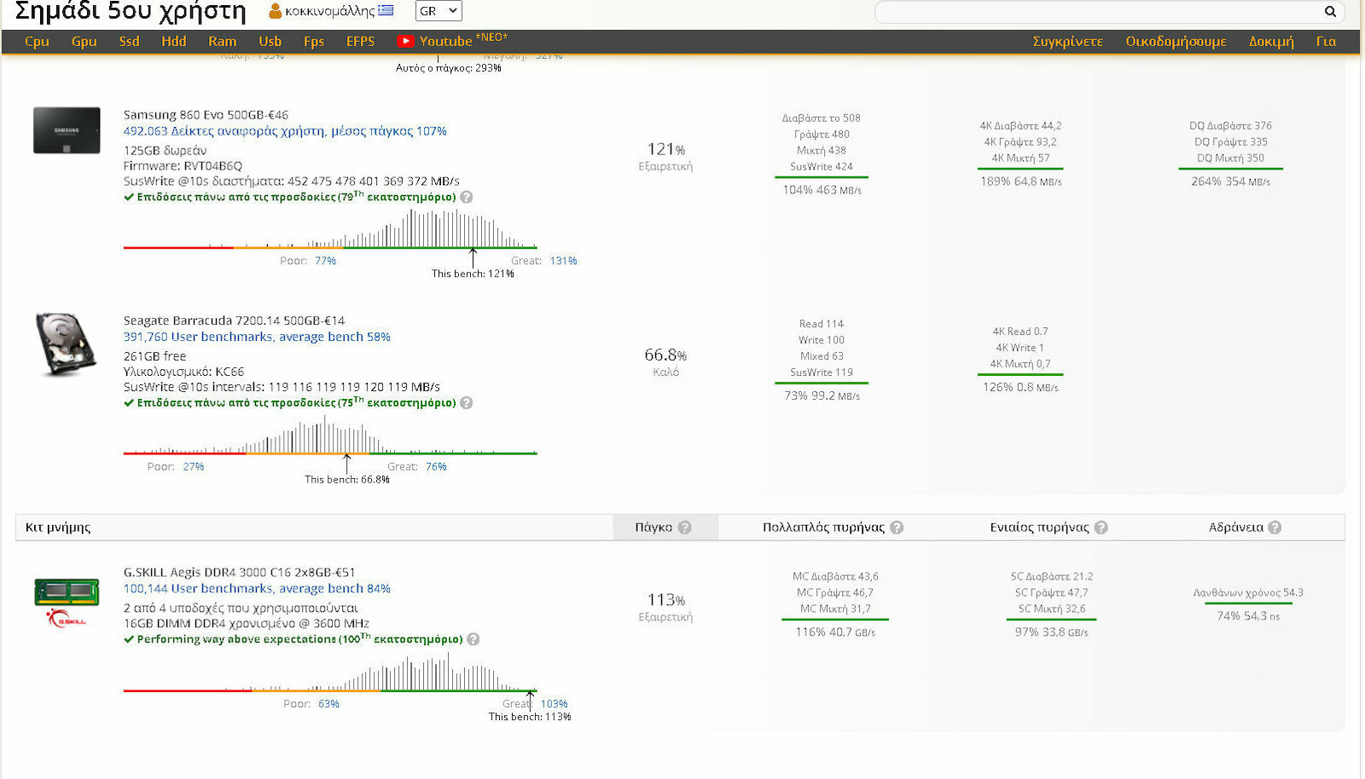
Task: Go to the EFPS section
Action: point(360,41)
